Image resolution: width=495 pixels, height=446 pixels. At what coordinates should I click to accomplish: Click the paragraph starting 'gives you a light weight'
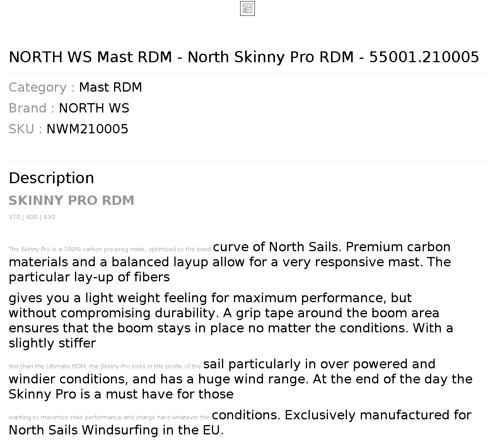(231, 320)
